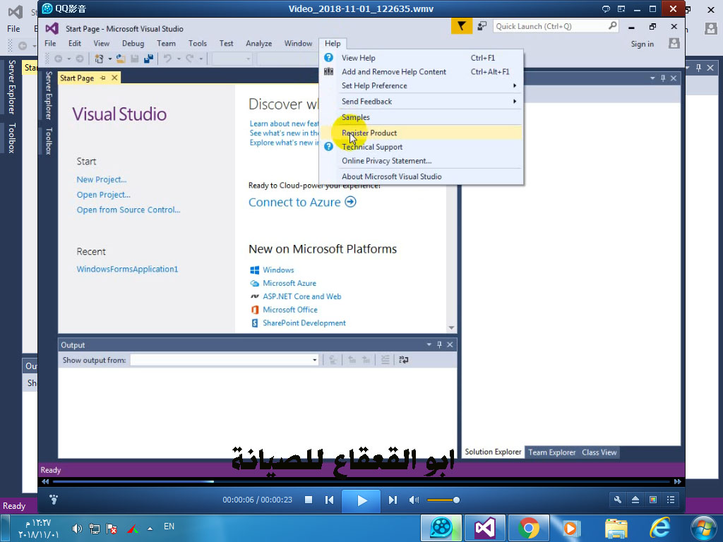Click Clear All icon in Output toolbar
Image resolution: width=723 pixels, height=542 pixels.
click(x=386, y=360)
